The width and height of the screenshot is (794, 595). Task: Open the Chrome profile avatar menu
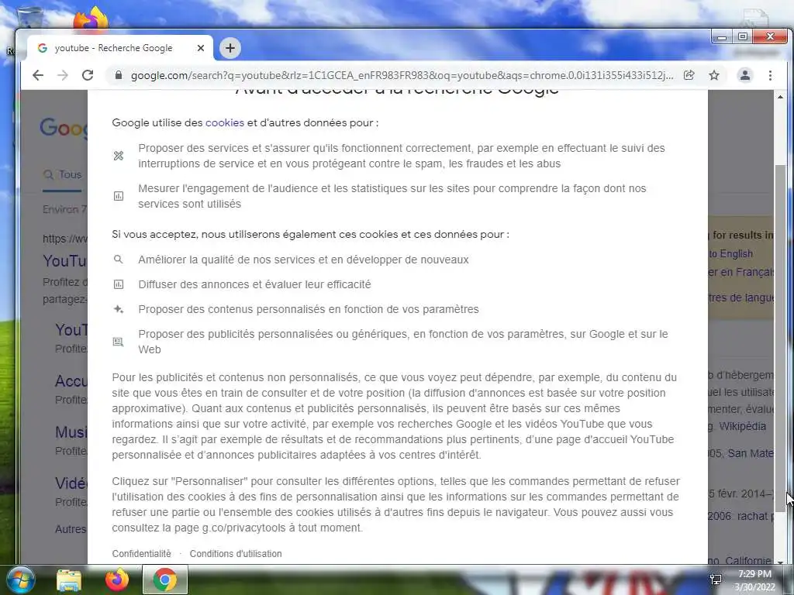tap(745, 75)
